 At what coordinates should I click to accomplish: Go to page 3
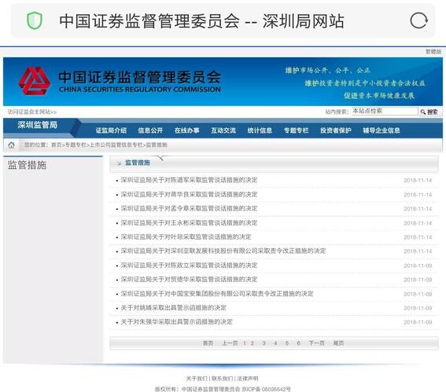click(x=264, y=343)
